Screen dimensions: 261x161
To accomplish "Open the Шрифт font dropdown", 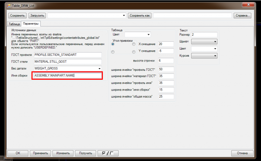I will point(204,41).
